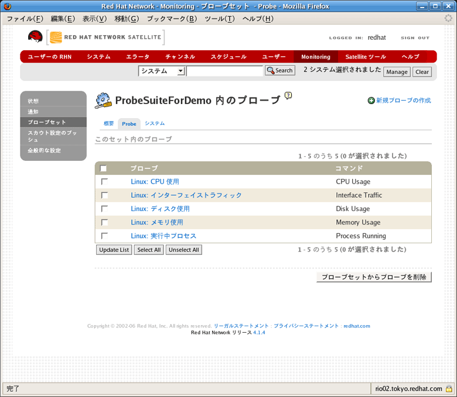Viewport: 457px width, 397px height.
Task: Open the Linux: ディスク使用 probe link
Action: (160, 209)
